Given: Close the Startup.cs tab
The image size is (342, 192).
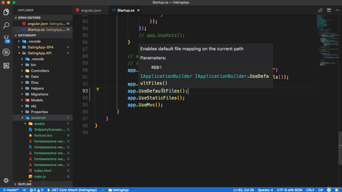Looking at the screenshot, I should (x=139, y=10).
